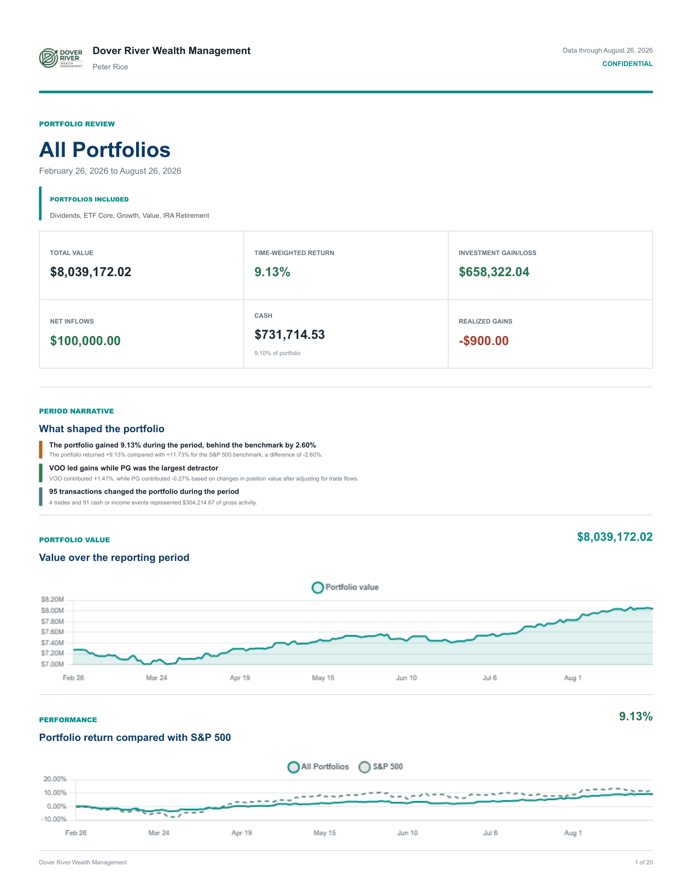Image resolution: width=692 pixels, height=895 pixels.
Task: Click the PORTFOLIO REVIEW section label
Action: (77, 124)
